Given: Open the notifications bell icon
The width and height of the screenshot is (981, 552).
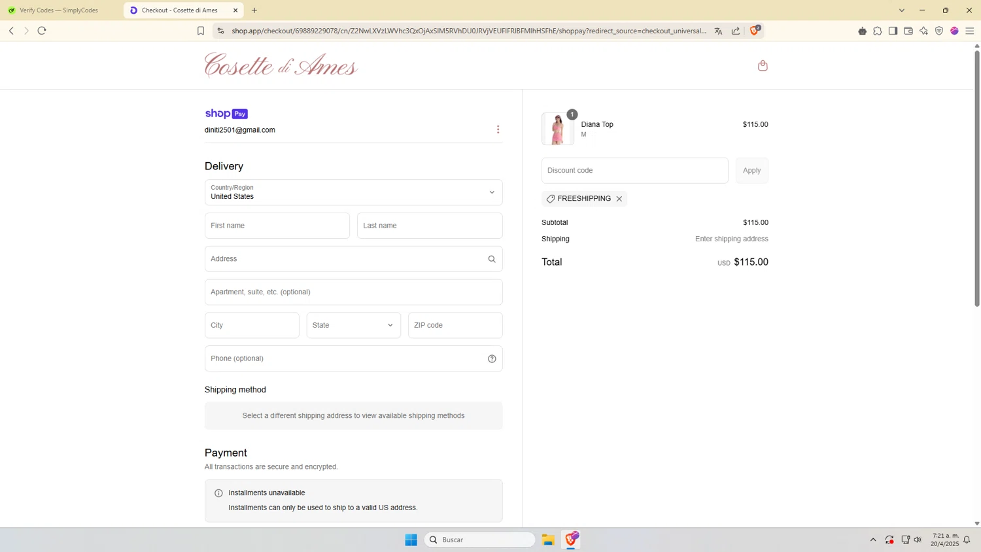Looking at the screenshot, I should pyautogui.click(x=967, y=540).
